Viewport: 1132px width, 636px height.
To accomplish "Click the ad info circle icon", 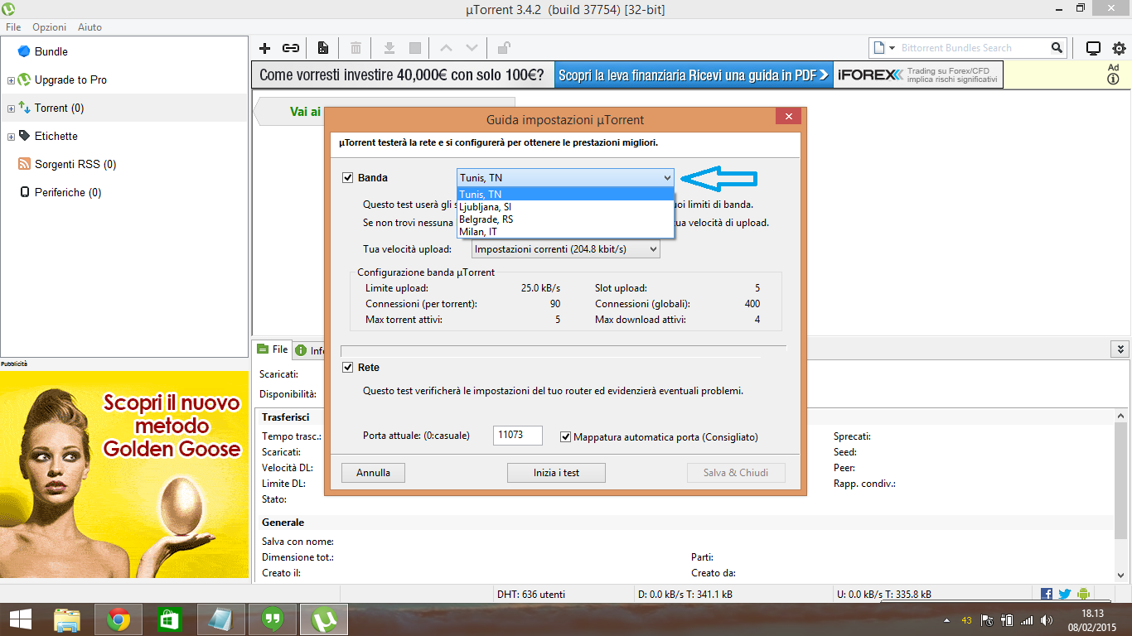I will pyautogui.click(x=1113, y=79).
